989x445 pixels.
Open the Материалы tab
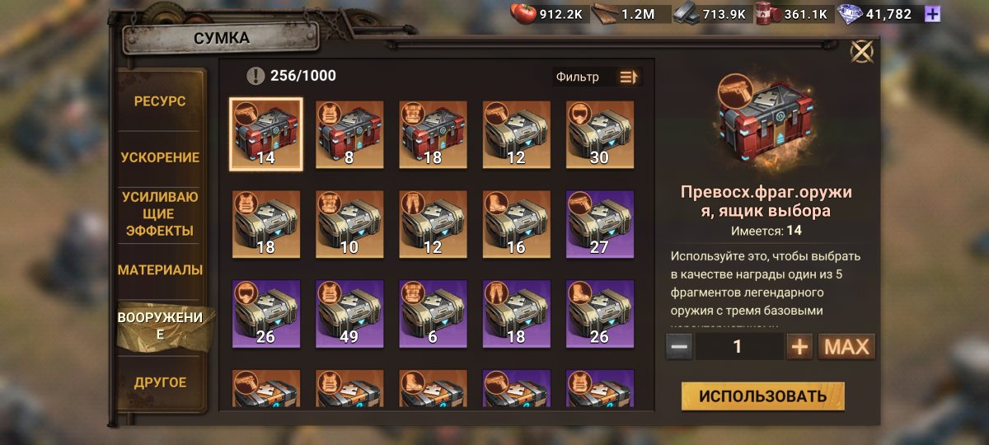[x=160, y=269]
